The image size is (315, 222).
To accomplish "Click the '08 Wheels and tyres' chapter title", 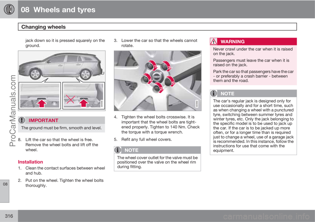I will coord(58,9).
